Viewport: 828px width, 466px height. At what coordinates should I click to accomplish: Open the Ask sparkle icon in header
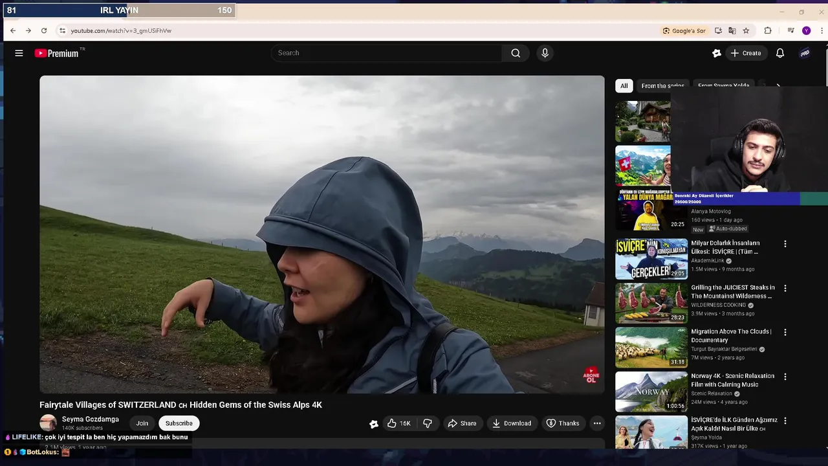pyautogui.click(x=716, y=53)
